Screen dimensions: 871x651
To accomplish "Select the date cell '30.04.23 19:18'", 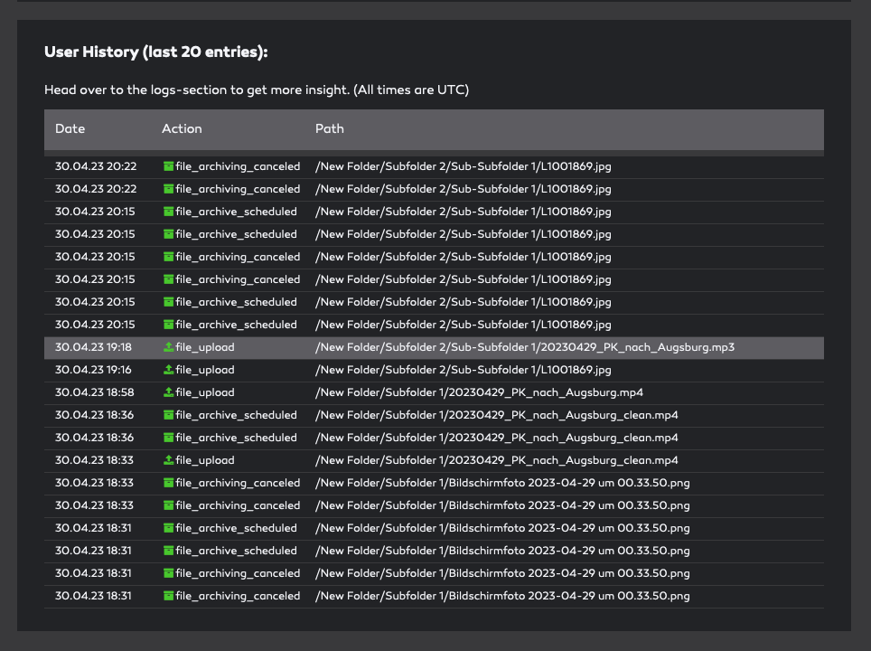I will tap(93, 347).
